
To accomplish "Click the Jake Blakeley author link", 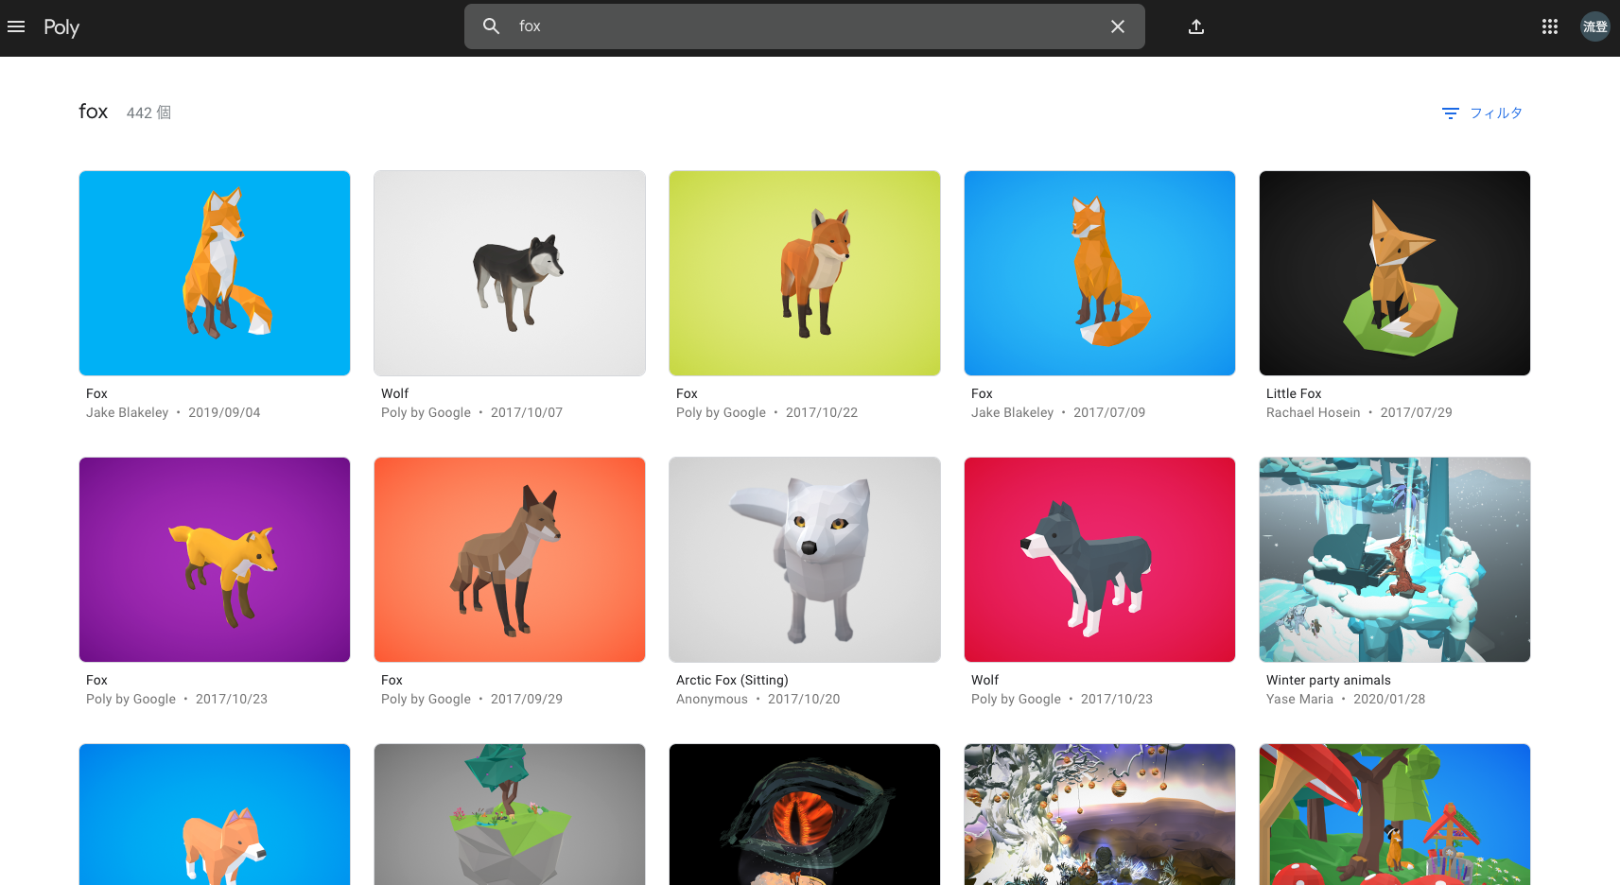I will tap(128, 411).
